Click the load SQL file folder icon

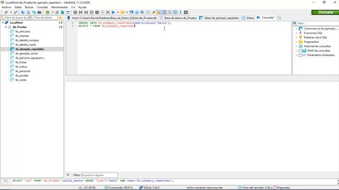pos(122,13)
